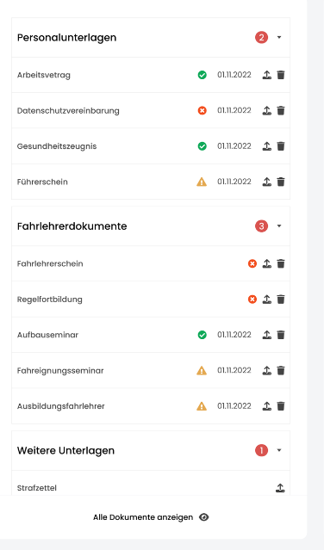Click upload icon for Führerschein

tap(267, 182)
